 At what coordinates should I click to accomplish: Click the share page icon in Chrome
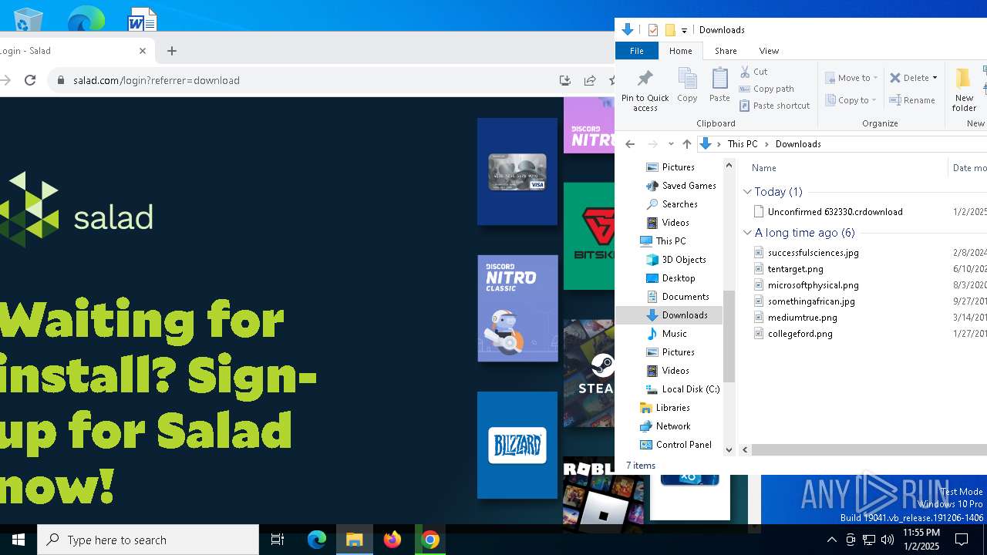click(590, 80)
